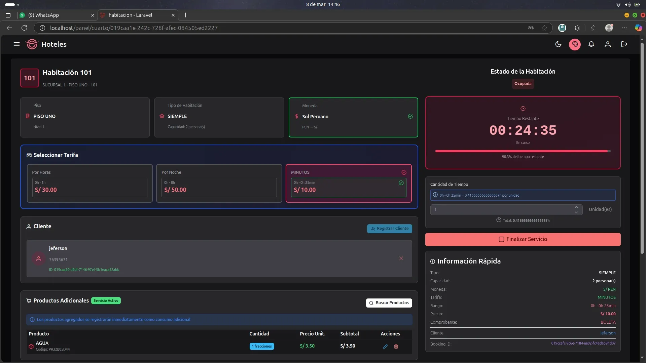Click the Buscar Productos button
The image size is (646, 363).
389,303
